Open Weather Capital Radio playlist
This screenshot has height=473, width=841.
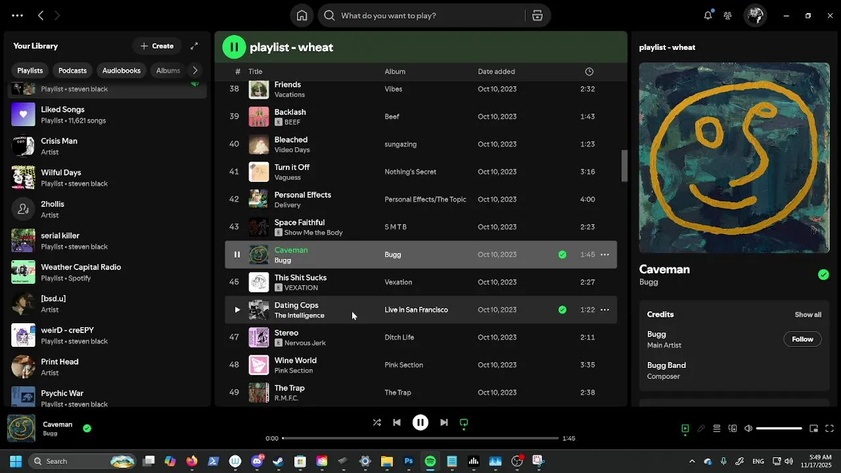(x=108, y=273)
